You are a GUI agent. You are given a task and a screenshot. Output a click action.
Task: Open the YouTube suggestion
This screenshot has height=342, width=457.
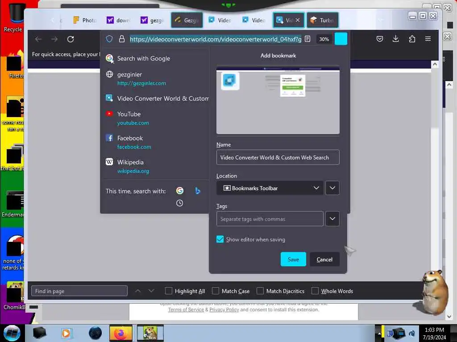[154, 118]
